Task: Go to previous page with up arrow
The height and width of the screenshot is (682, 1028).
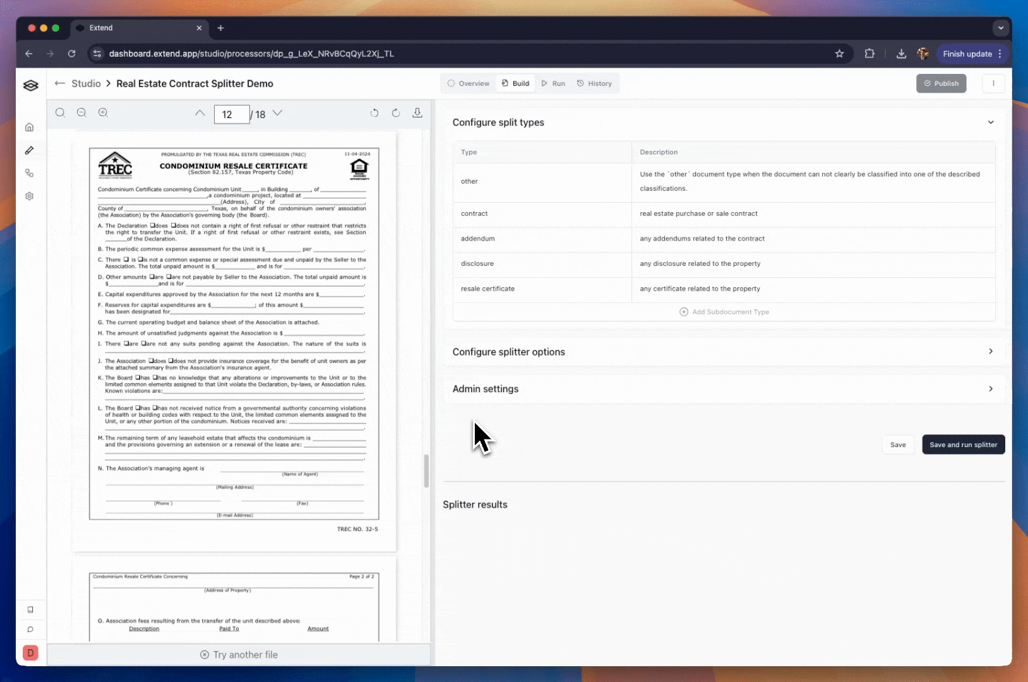Action: (x=200, y=113)
